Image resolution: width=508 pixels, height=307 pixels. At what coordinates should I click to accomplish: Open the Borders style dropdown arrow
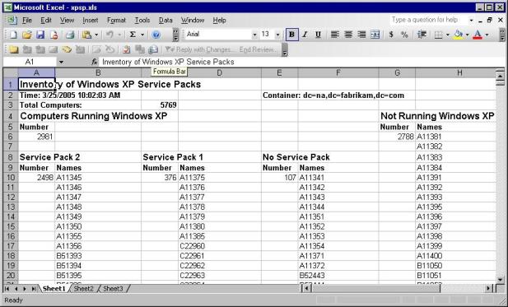point(448,35)
